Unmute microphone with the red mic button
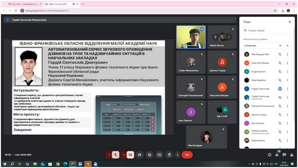 click(115, 155)
